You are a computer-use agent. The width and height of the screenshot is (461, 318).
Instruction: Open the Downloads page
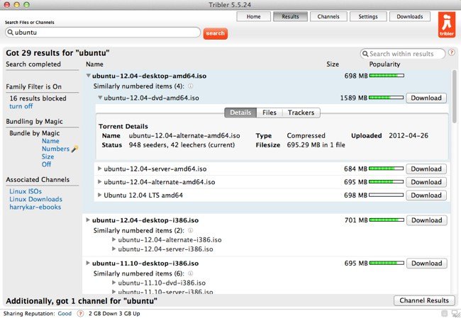409,16
